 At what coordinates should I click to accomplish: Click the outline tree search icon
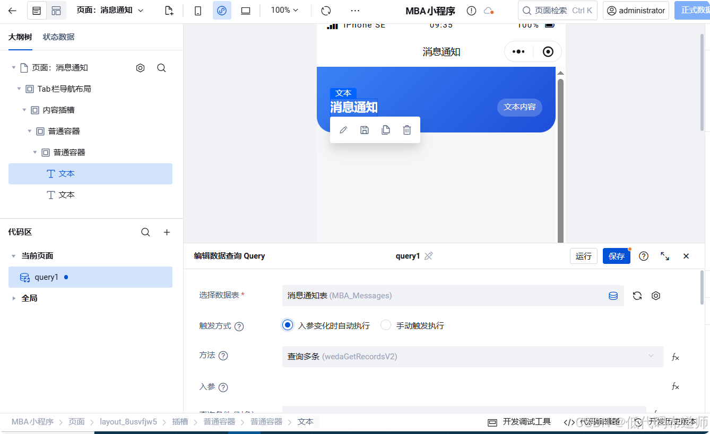coord(162,68)
